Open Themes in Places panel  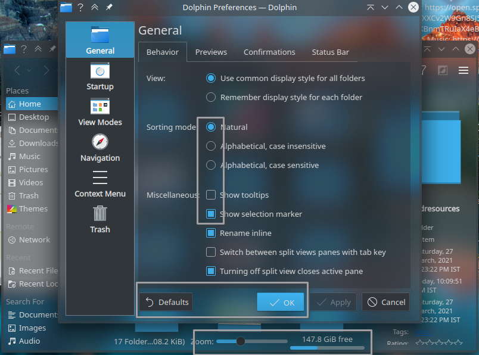point(32,209)
